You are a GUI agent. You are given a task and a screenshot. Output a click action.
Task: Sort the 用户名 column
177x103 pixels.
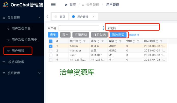(x=80, y=41)
